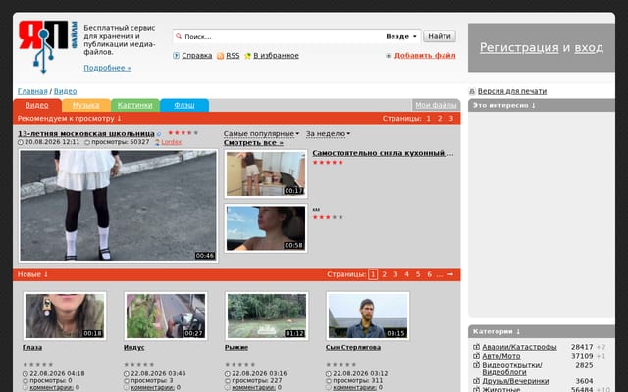Click the folder icon beside Аварии/Катастрофы

[476, 347]
